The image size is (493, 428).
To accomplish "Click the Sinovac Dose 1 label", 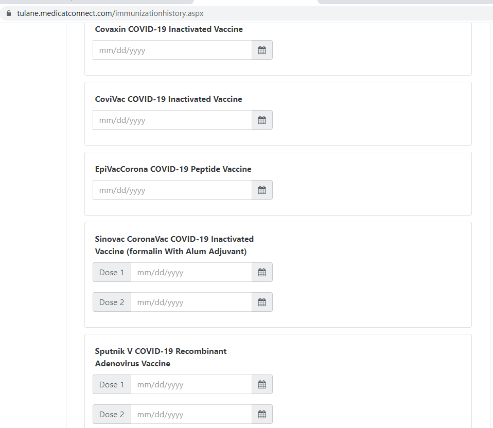I will tap(112, 273).
